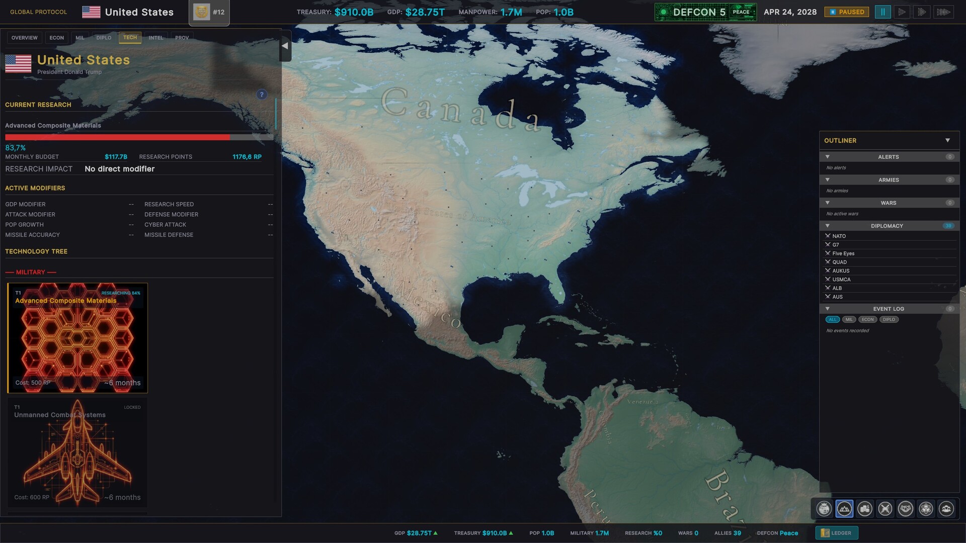This screenshot has width=966, height=543.
Task: Click the Advanced Composite Materials research progress bar
Action: click(138, 137)
